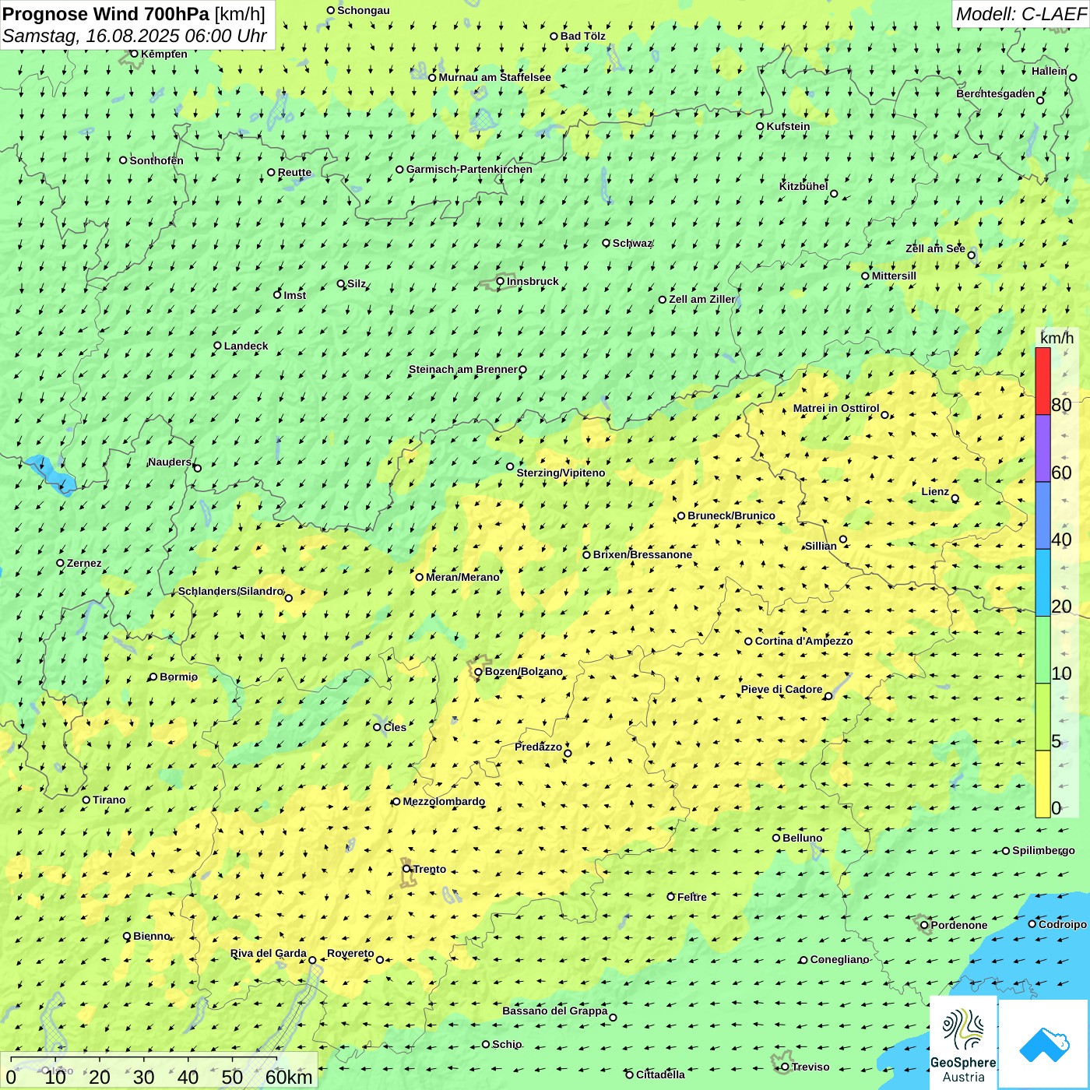Click the Bozen/Bolzano label

click(x=523, y=671)
